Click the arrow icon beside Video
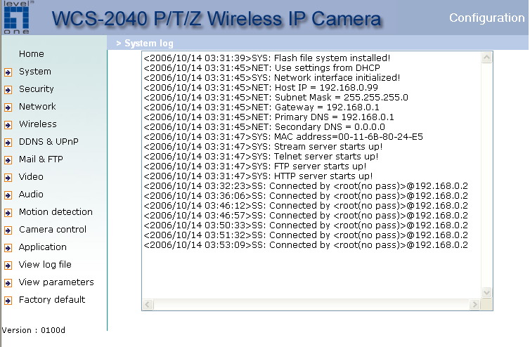 coord(8,177)
